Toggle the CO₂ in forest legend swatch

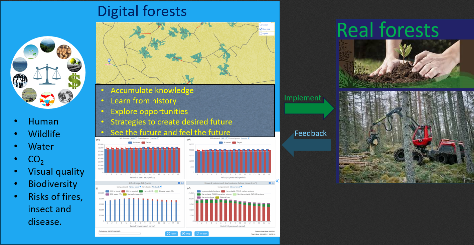[x=107, y=191]
